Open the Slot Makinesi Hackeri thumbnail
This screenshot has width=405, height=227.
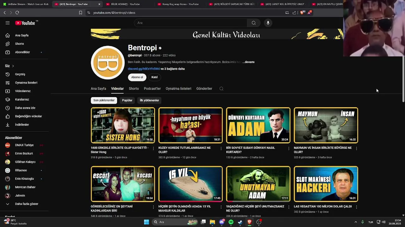coord(326,184)
